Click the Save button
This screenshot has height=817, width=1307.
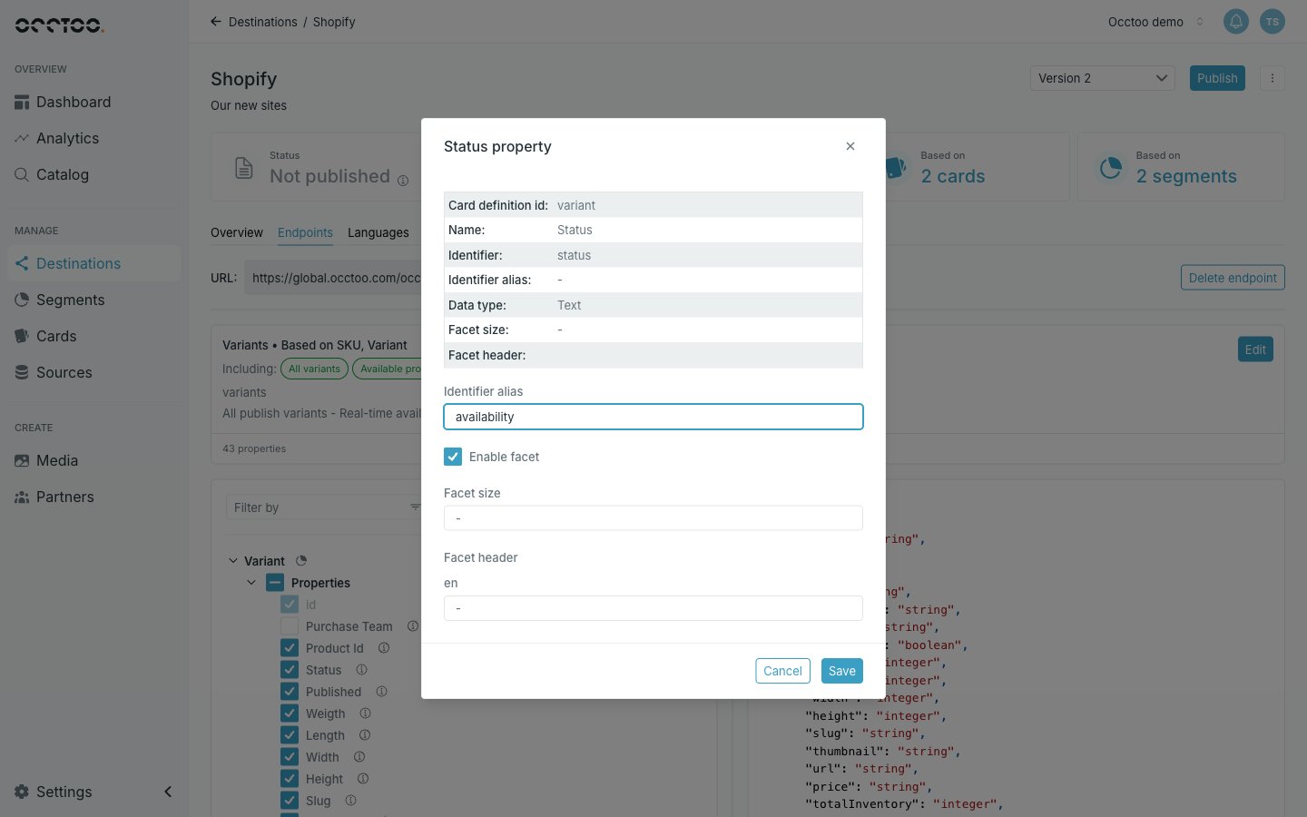click(x=842, y=671)
